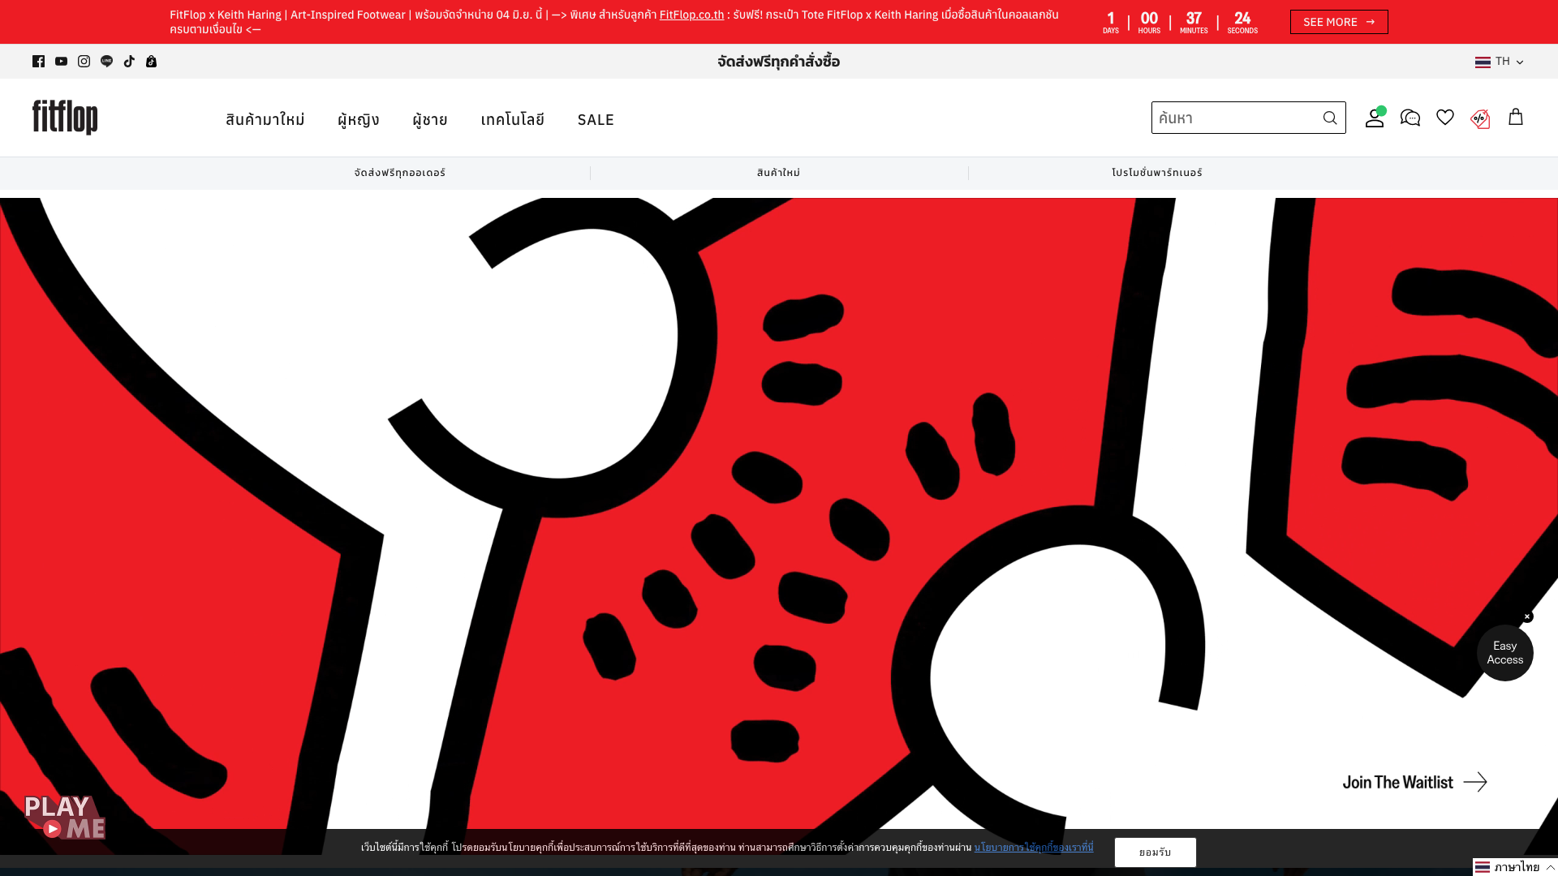Click the สินค้าใหม่ promo link
The height and width of the screenshot is (876, 1558).
(778, 173)
